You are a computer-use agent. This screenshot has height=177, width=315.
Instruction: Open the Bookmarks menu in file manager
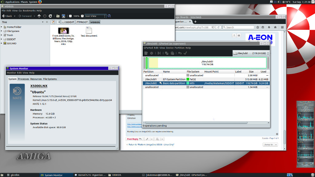(x=29, y=11)
